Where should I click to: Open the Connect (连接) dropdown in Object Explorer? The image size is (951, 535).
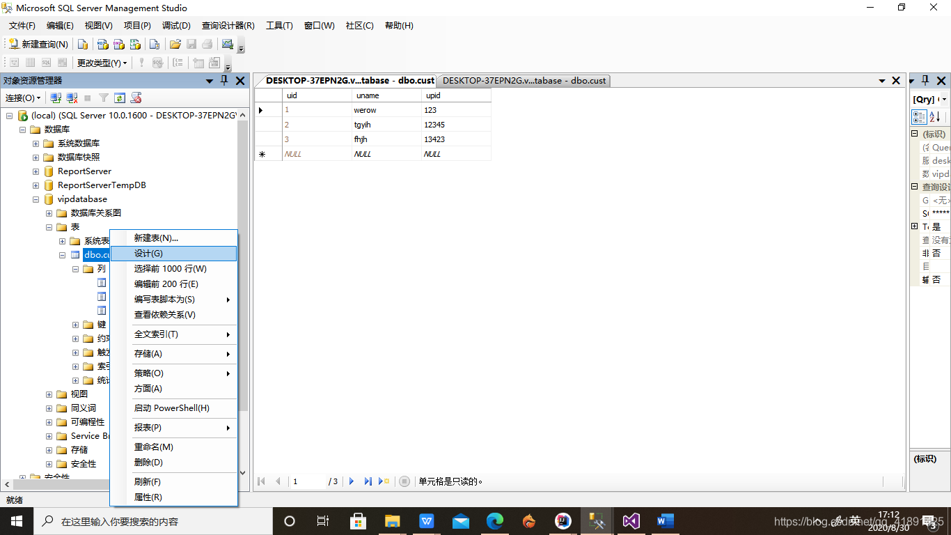point(23,98)
